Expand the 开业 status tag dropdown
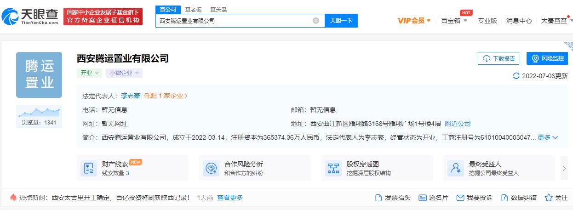573x210 pixels. click(89, 73)
